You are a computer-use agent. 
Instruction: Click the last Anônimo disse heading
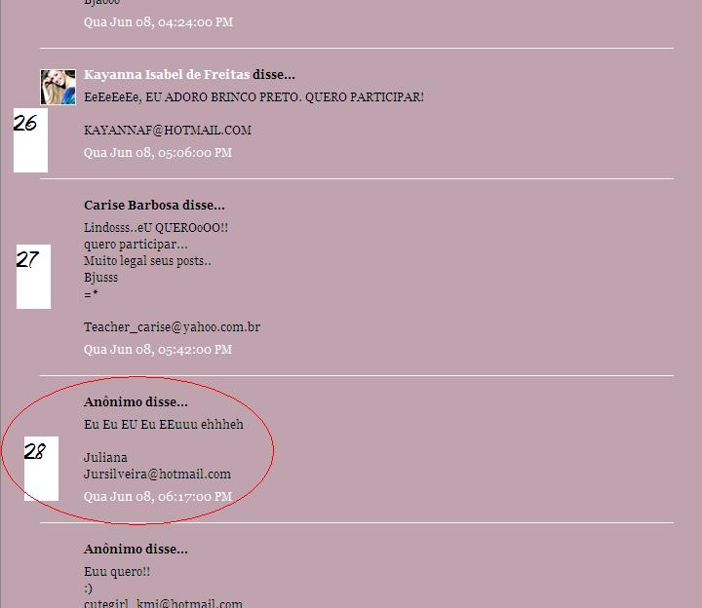click(x=136, y=549)
